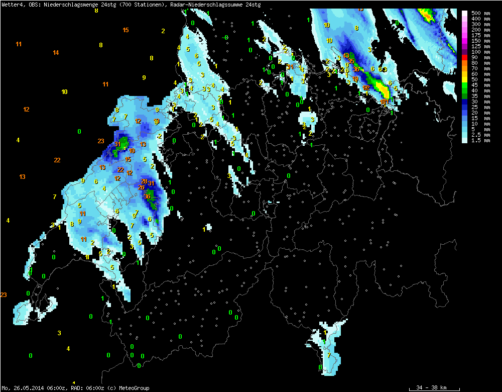Select the 300 mm legend color swatch
502x392 pixels.
click(x=465, y=24)
